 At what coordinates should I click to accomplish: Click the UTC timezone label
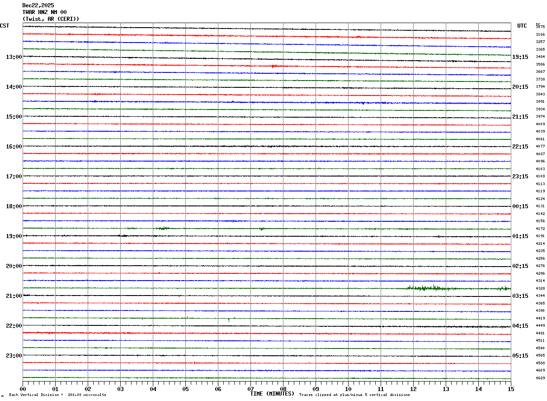[x=522, y=26]
